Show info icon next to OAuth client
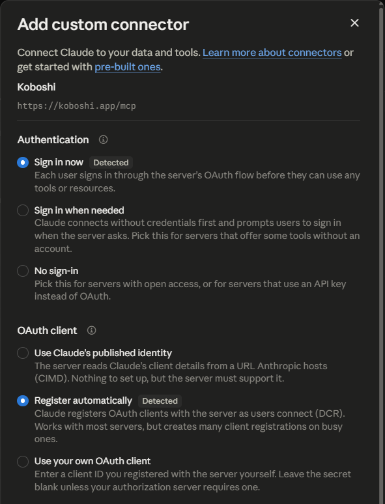Viewport: 385px width, 504px height. 92,330
